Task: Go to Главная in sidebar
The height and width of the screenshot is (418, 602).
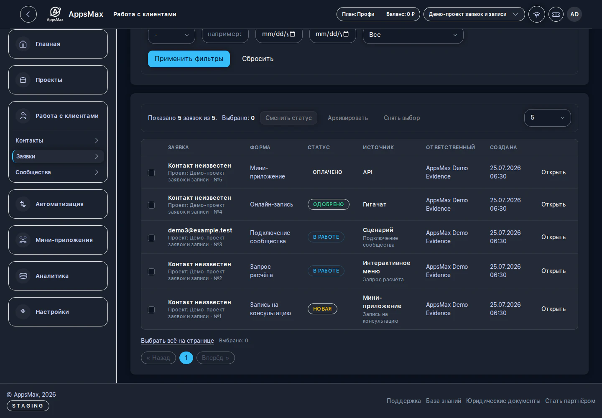Action: point(58,44)
